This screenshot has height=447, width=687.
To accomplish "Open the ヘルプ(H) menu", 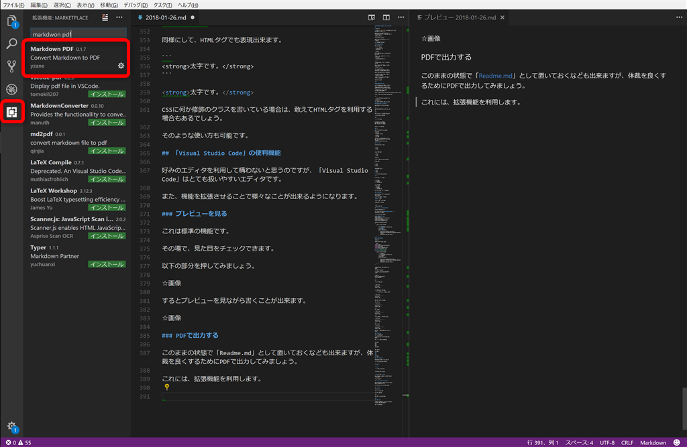I will [188, 5].
